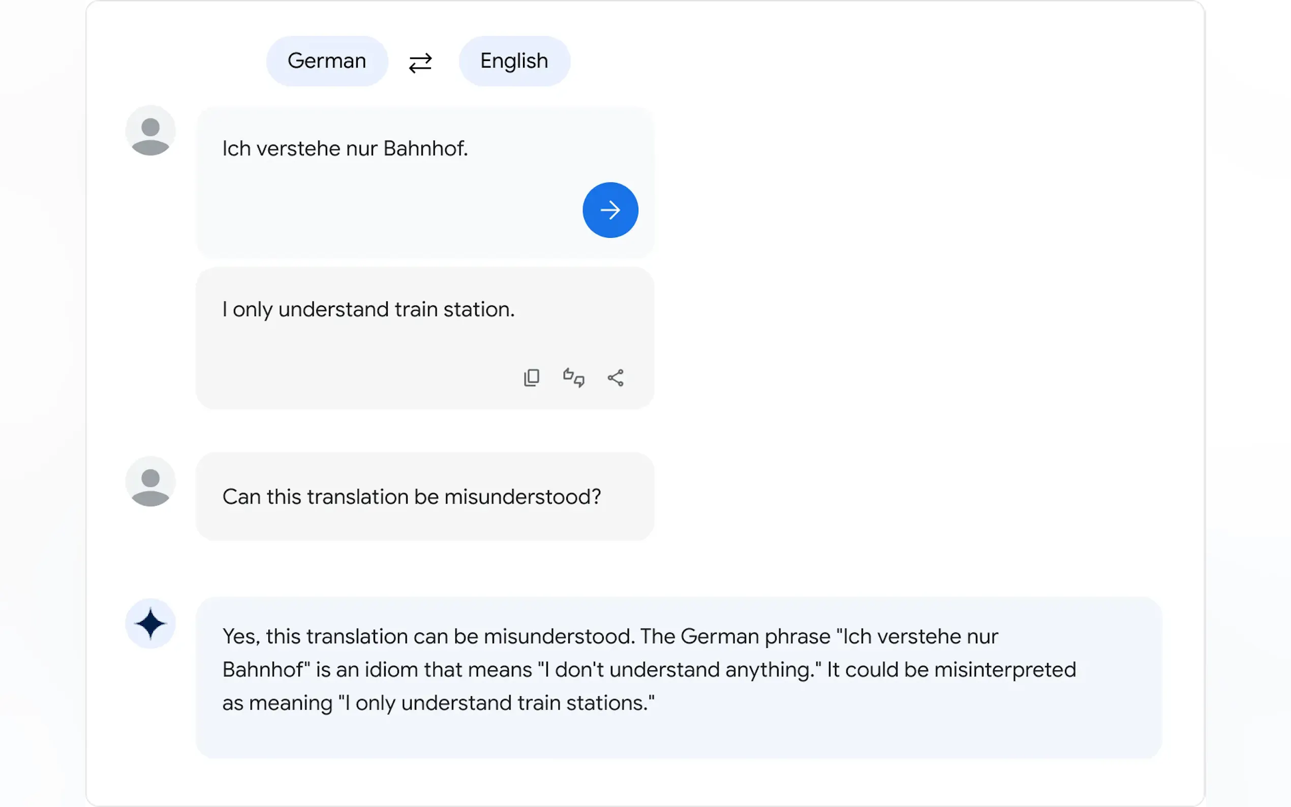Click the user avatar beside the question
Screen dimensions: 1291x807
click(x=150, y=481)
